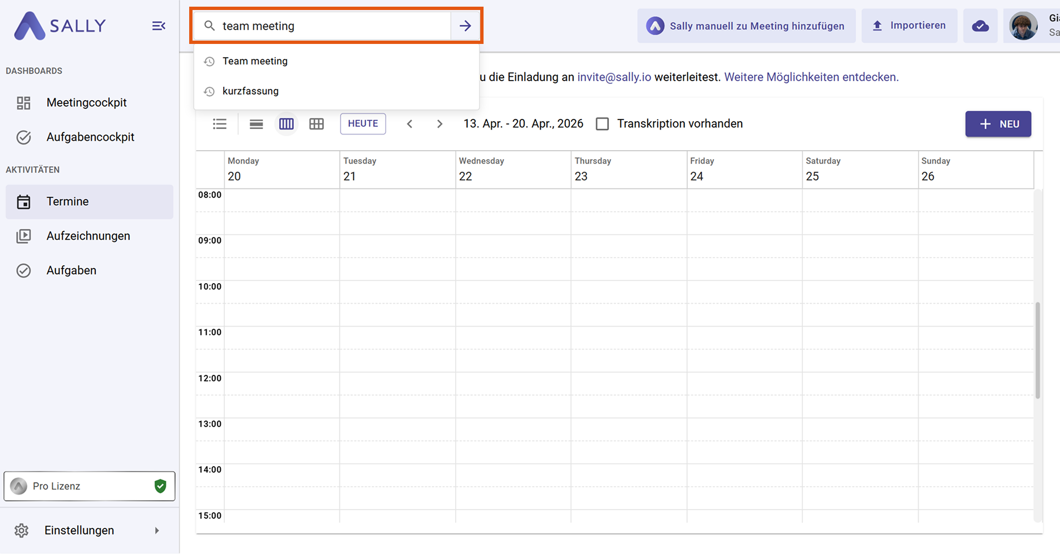Click the cloud sync icon
The height and width of the screenshot is (554, 1060).
(x=980, y=26)
